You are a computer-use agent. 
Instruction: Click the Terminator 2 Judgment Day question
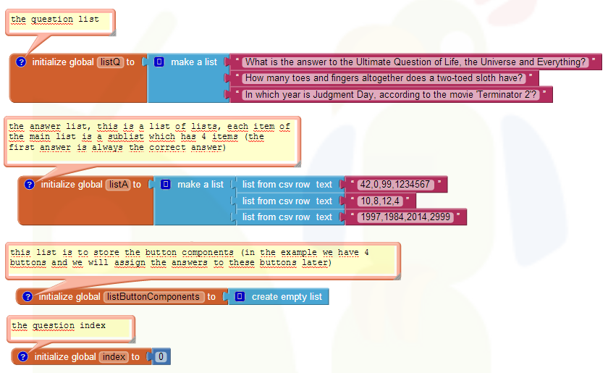tap(391, 94)
